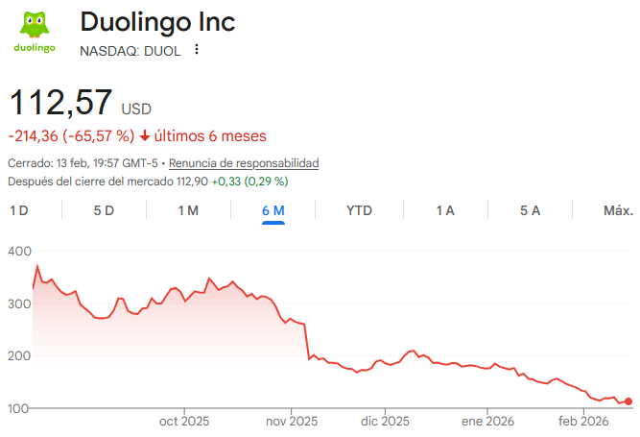Switch to the 5 D chart range

(104, 210)
